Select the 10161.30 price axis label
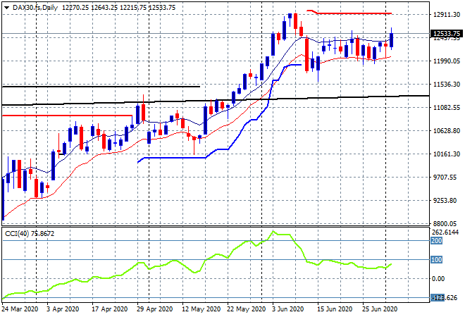This screenshot has height=317, width=465. pos(447,154)
